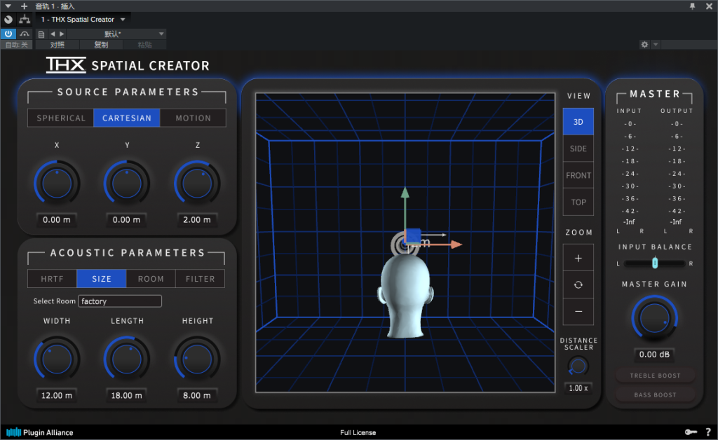Screen dimensions: 718x440
Task: Click the X value field 0.00 m
Action: 57,220
